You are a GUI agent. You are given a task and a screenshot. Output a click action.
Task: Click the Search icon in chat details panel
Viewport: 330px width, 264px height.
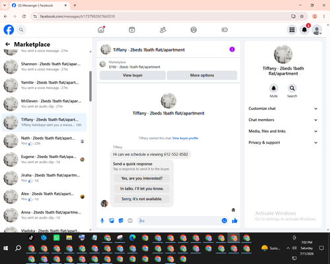pos(292,88)
